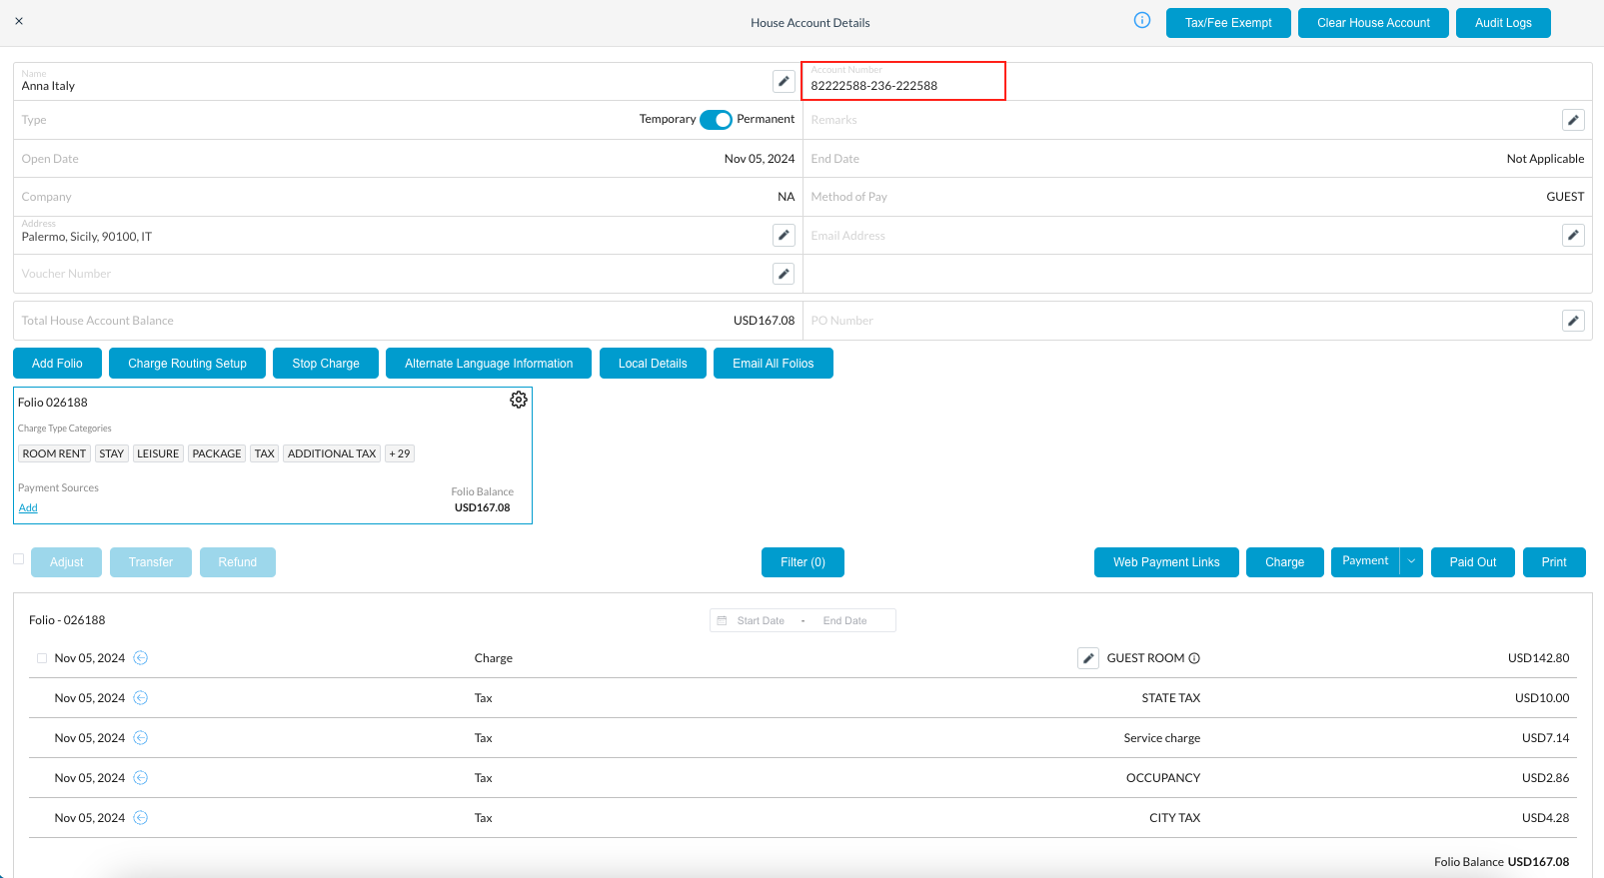Select the GUEST ROOM charge row checkbox
This screenshot has width=1604, height=878.
click(42, 658)
